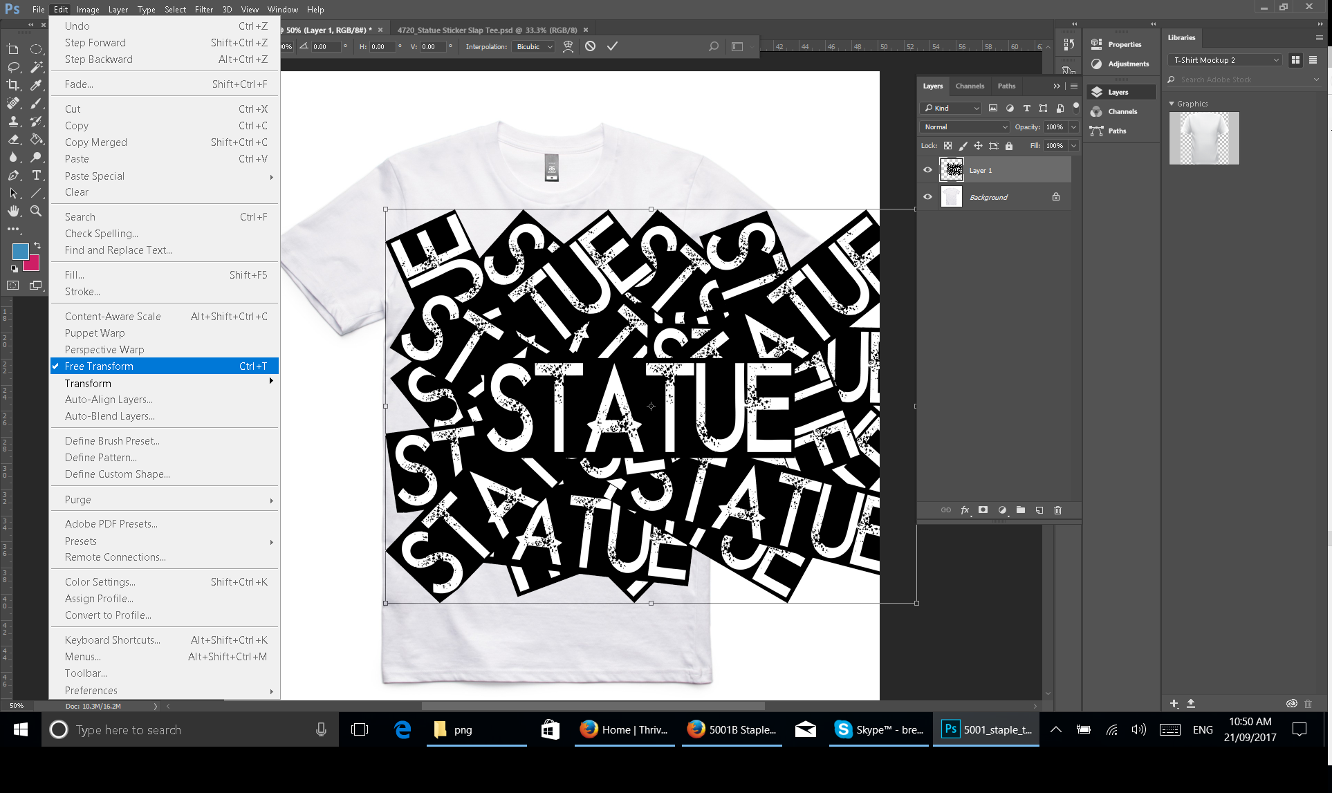1332x793 pixels.
Task: Open Content-Aware Scale from the Edit menu
Action: 113,316
